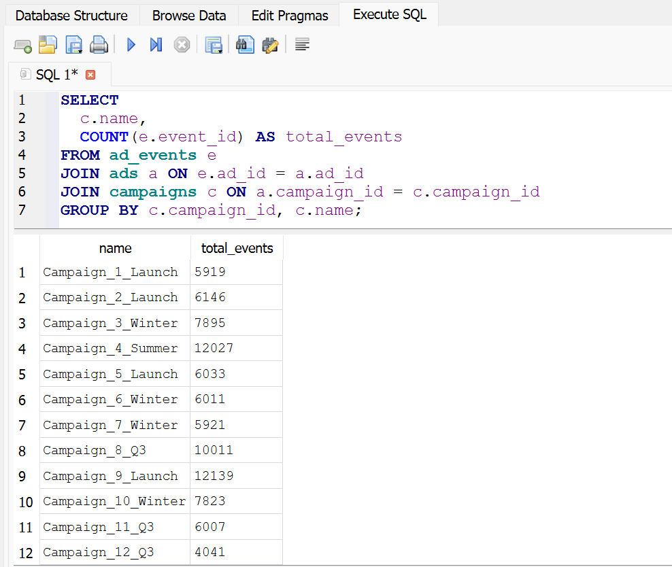The width and height of the screenshot is (672, 567).
Task: Click the Print icon in toolbar
Action: [99, 46]
